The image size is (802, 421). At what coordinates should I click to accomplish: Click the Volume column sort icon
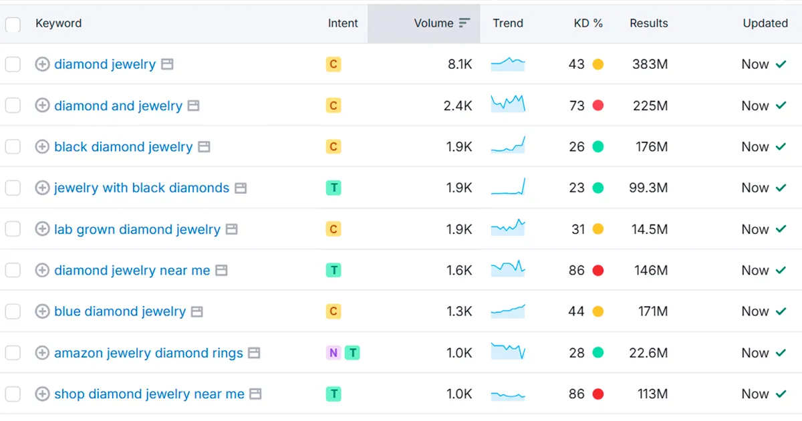click(x=464, y=23)
